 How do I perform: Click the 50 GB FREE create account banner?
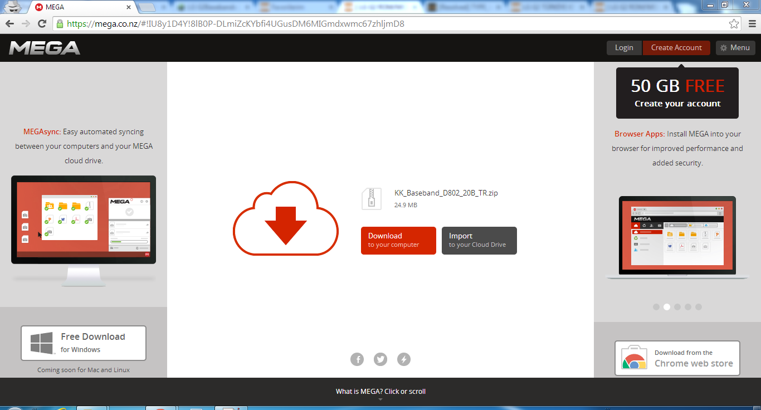677,93
